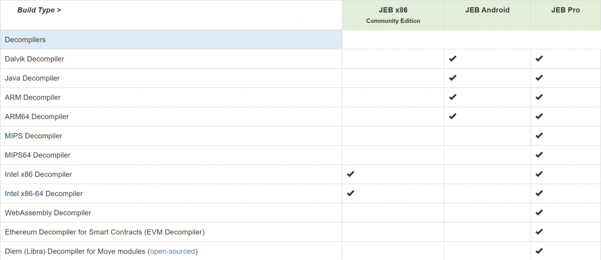
Task: Open the open-sourced link
Action: click(x=173, y=251)
